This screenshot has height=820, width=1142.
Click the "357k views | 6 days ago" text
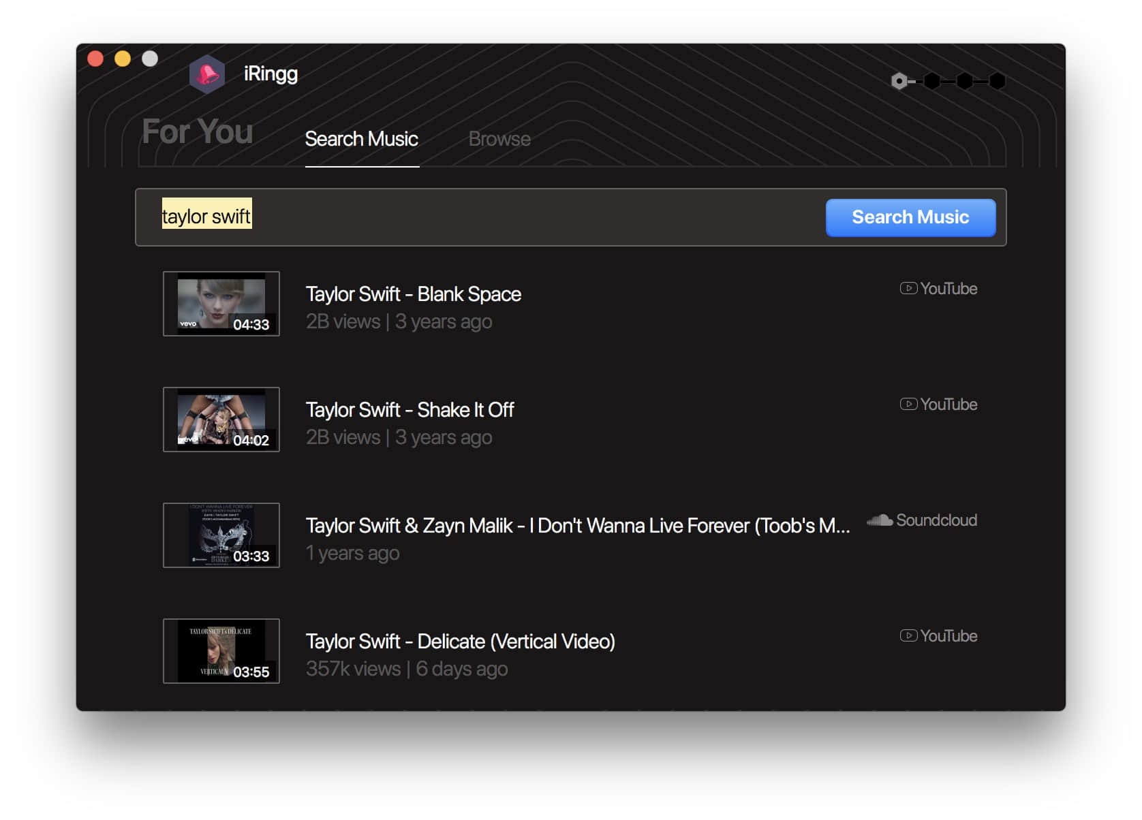click(407, 669)
